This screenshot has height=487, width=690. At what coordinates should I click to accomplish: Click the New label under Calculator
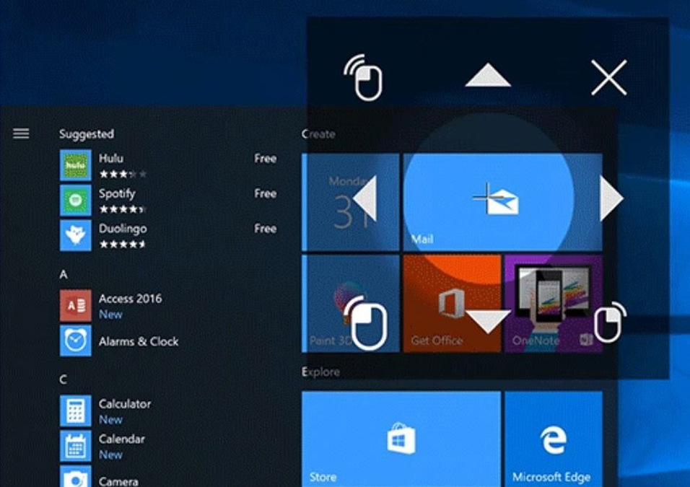tap(110, 420)
